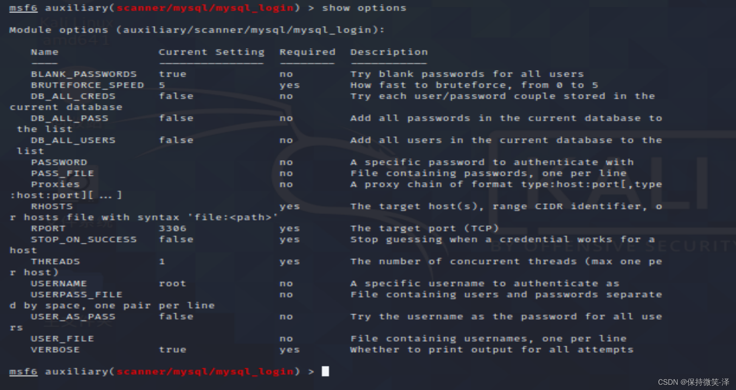
Task: Click the underlined msf6 prompt at bottom
Action: pos(23,372)
